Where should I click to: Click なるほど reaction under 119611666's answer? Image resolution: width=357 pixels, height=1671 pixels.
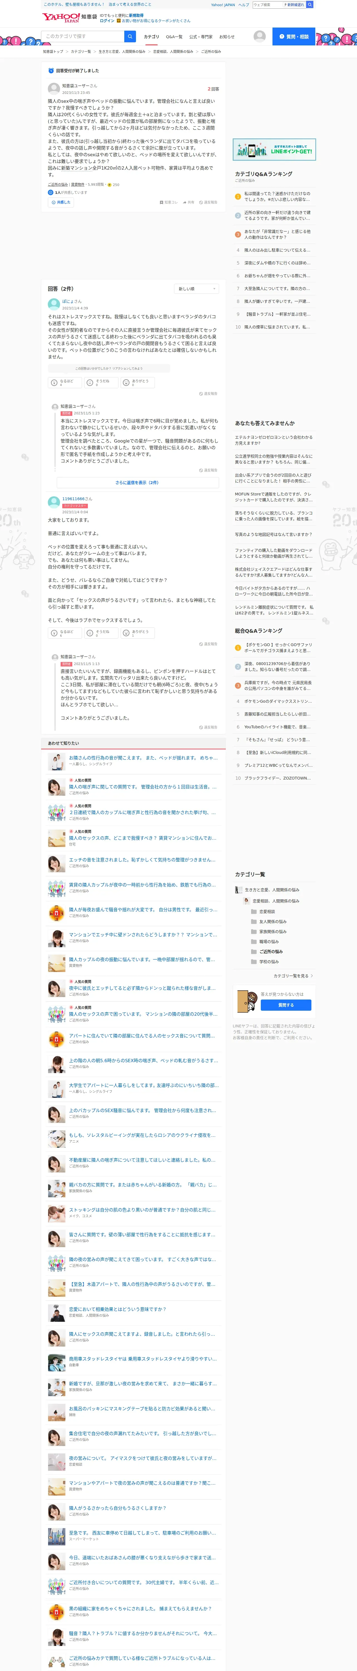pyautogui.click(x=65, y=632)
